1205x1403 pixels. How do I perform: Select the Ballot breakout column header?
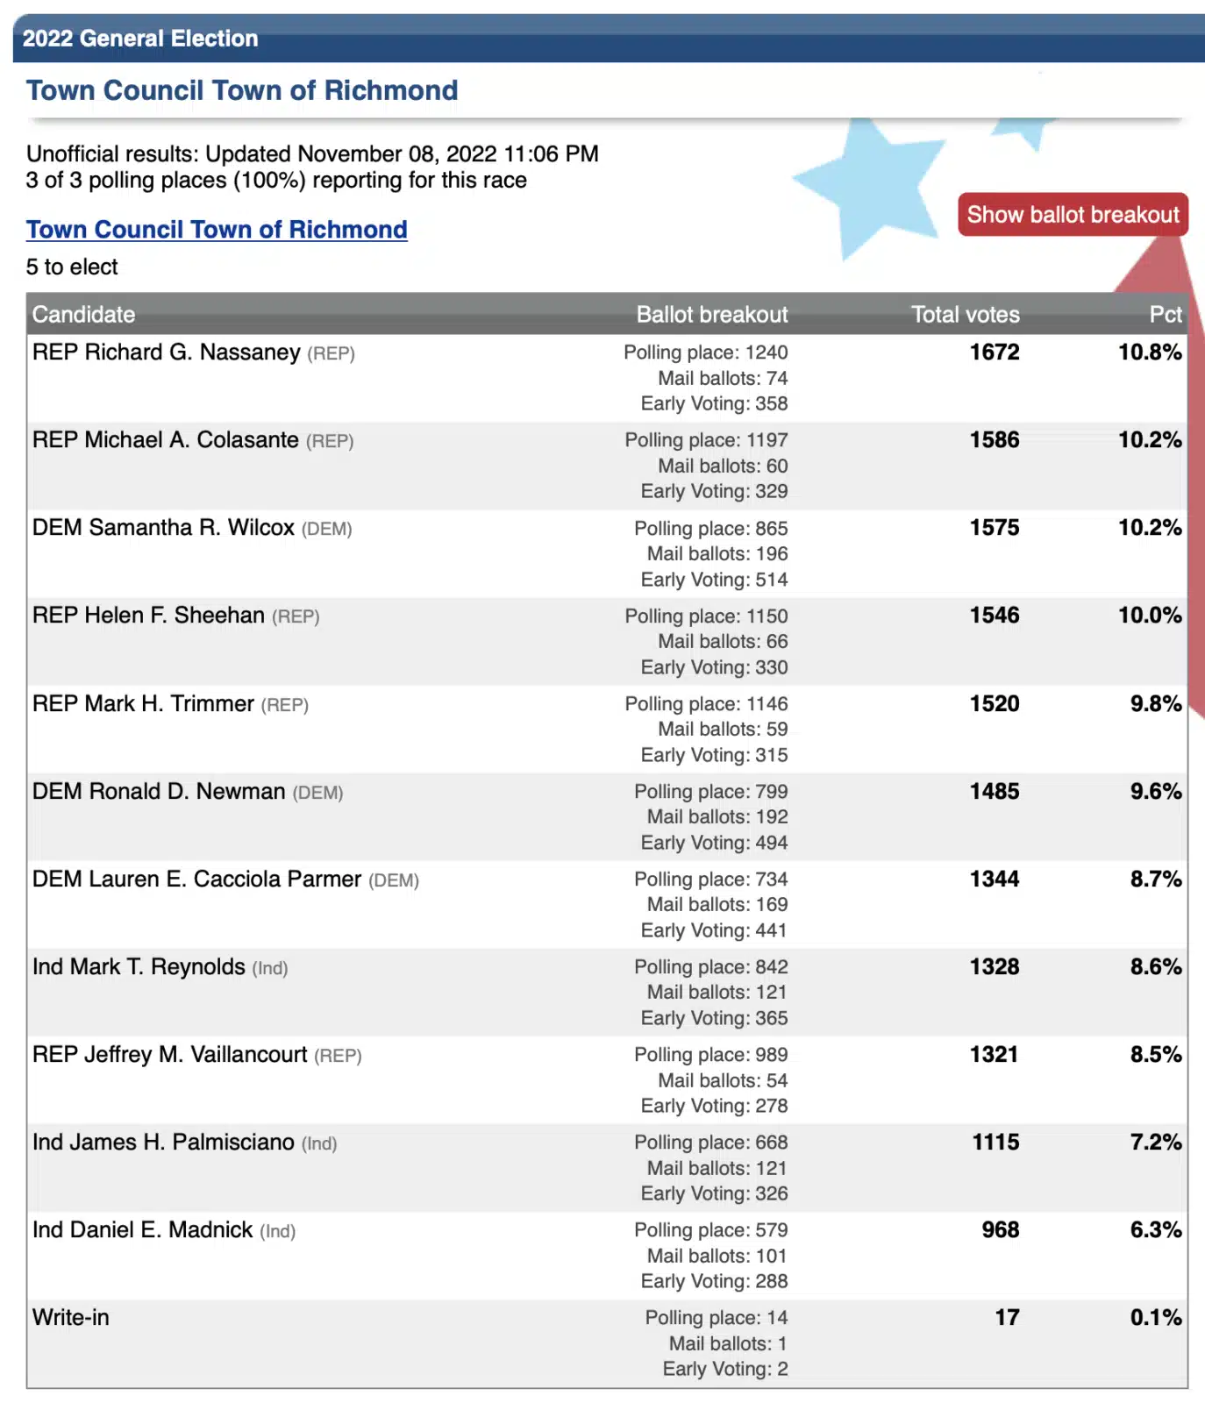pos(712,315)
